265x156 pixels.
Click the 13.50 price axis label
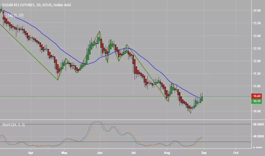point(257,23)
